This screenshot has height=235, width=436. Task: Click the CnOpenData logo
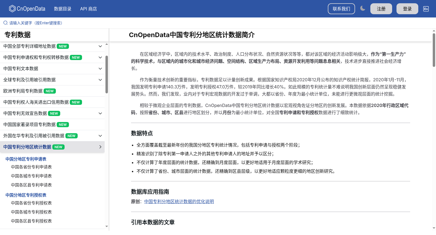click(x=27, y=9)
